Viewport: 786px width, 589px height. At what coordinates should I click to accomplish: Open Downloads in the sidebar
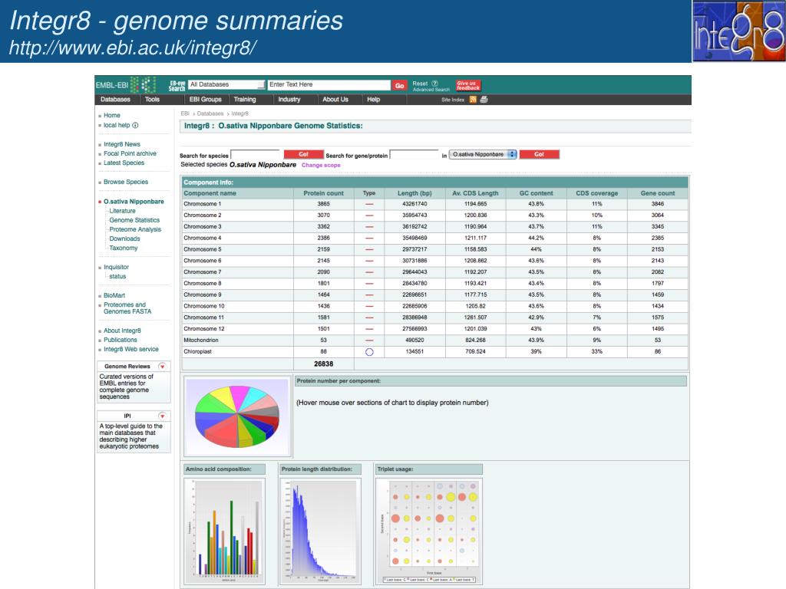click(125, 239)
